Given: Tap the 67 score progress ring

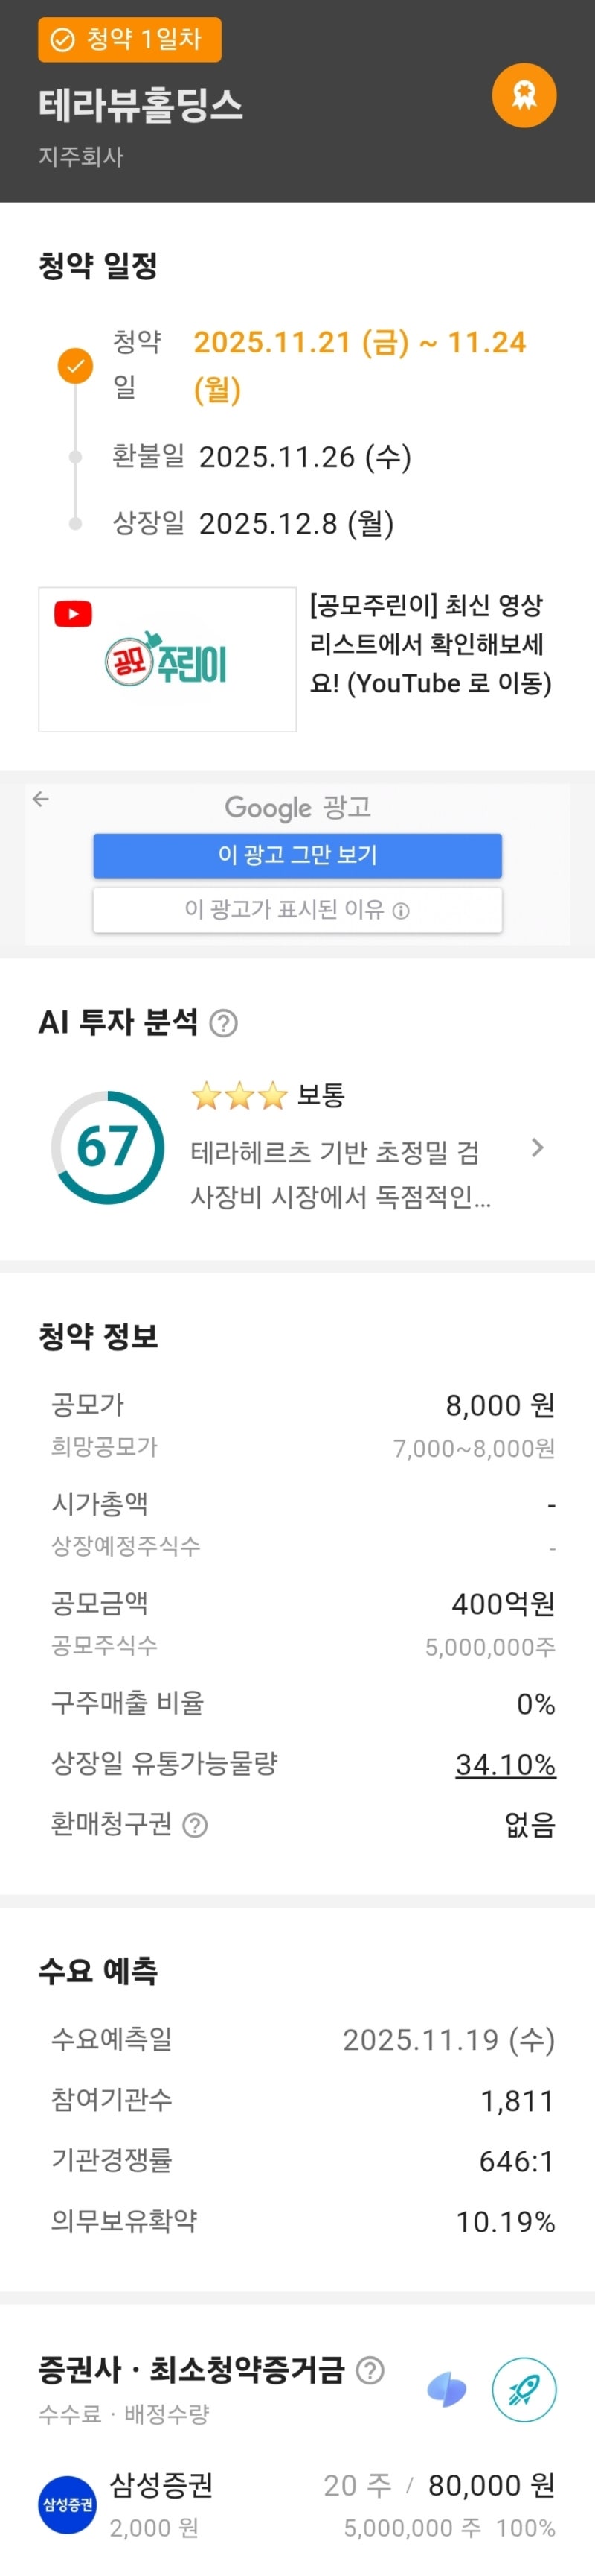Looking at the screenshot, I should tap(107, 1147).
